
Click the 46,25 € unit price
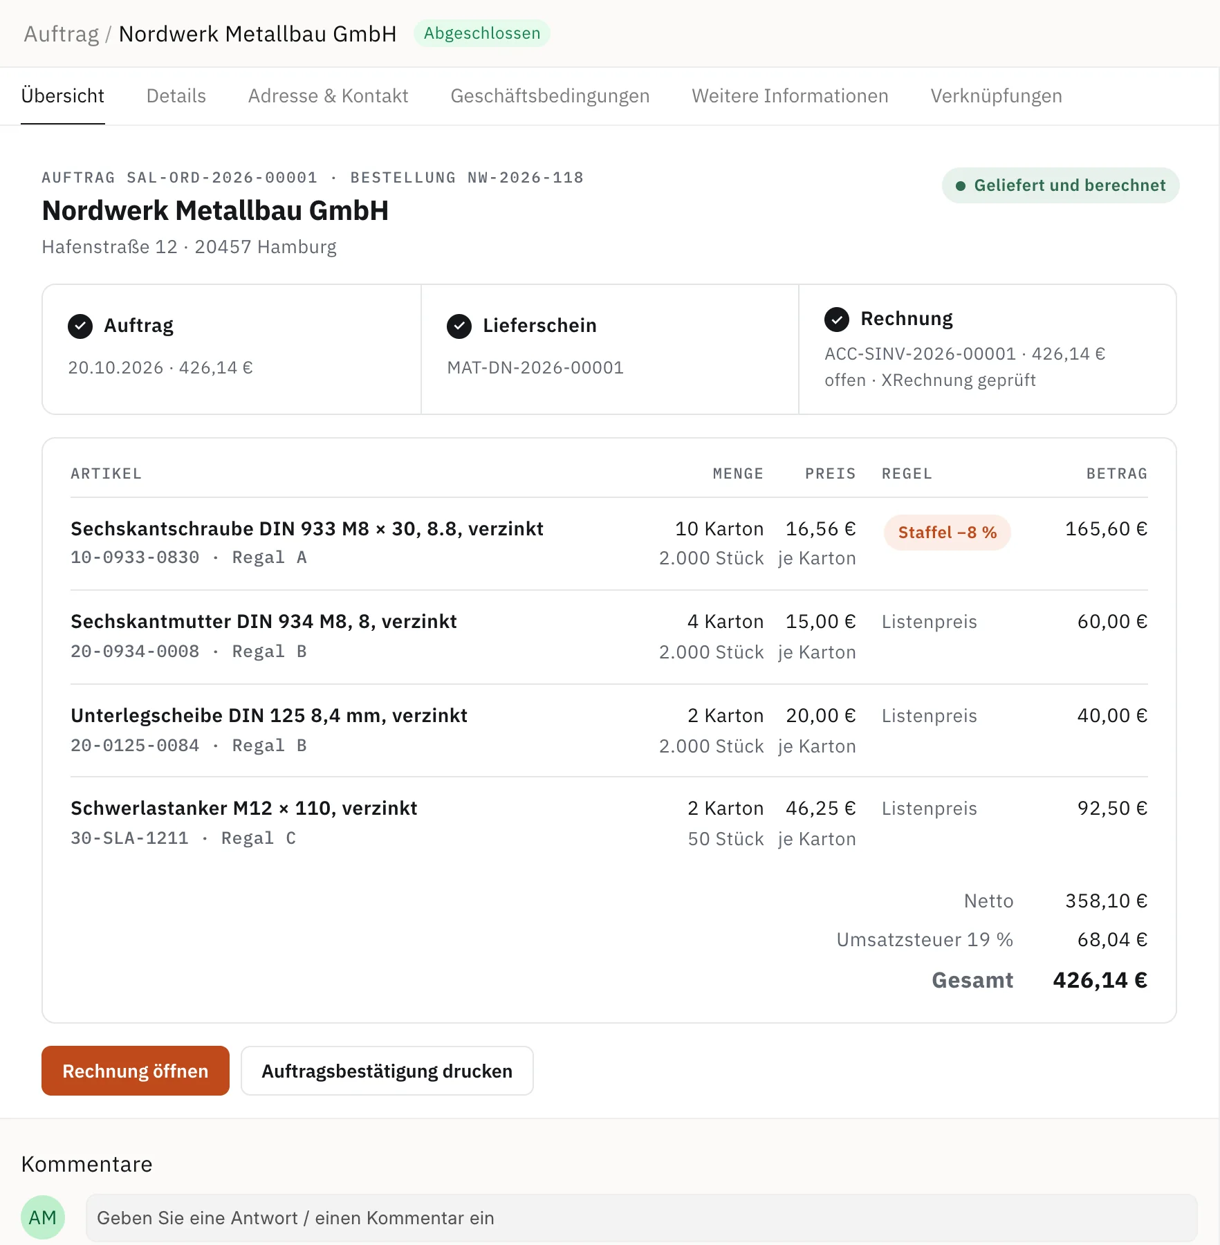coord(821,808)
